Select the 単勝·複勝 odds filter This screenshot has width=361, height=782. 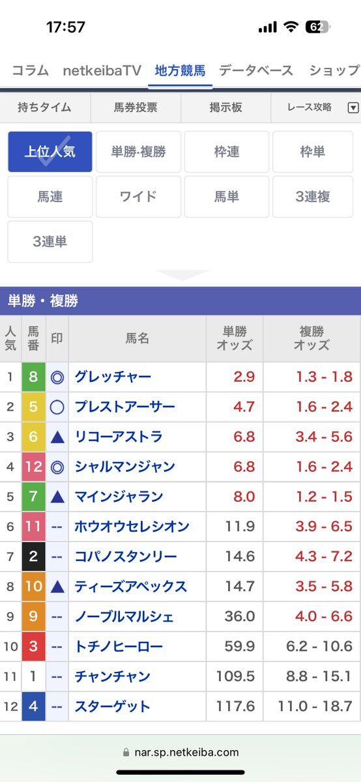(138, 152)
